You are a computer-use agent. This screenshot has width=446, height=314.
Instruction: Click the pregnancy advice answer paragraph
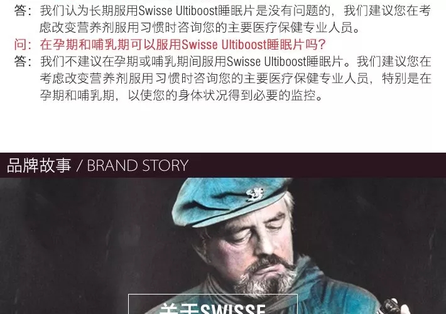point(236,78)
